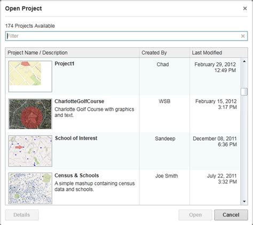Screen dimensions: 253x225
Task: Click the Cancel button
Action: 231,215
